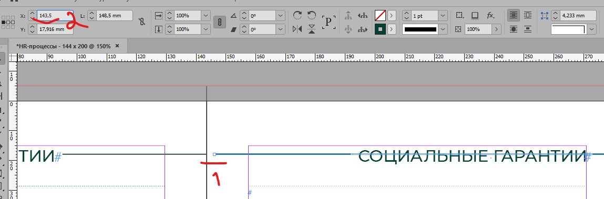Click the Scale Y 100% field
The height and width of the screenshot is (199, 604).
(188, 29)
